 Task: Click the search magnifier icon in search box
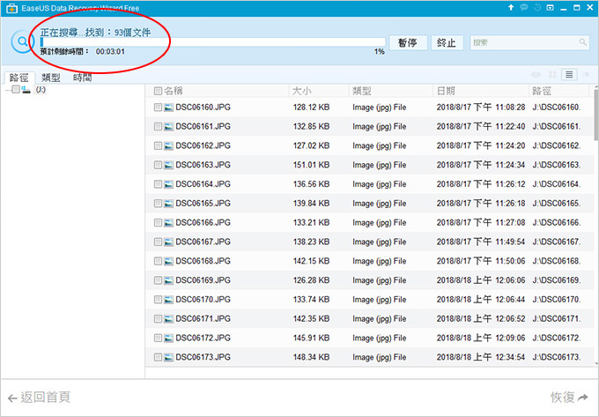click(x=582, y=42)
